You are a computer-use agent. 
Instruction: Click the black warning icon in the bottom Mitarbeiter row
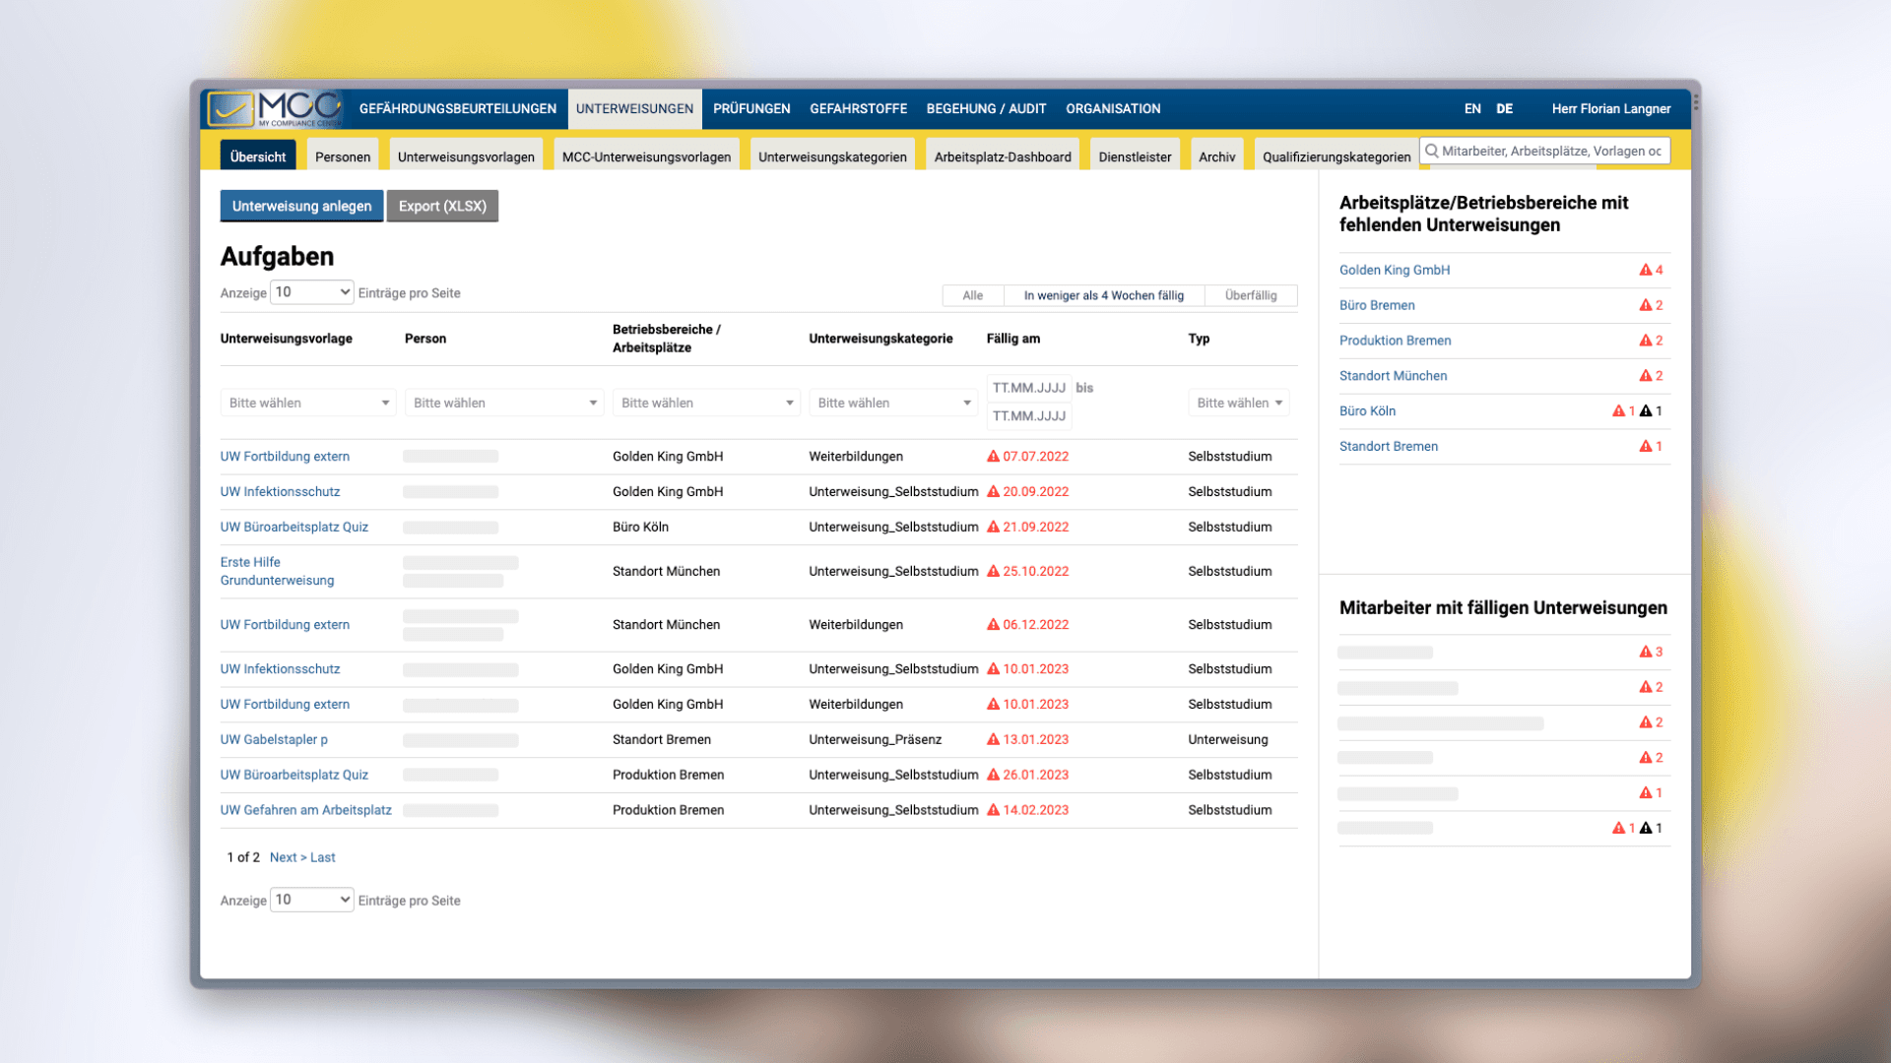(1648, 828)
